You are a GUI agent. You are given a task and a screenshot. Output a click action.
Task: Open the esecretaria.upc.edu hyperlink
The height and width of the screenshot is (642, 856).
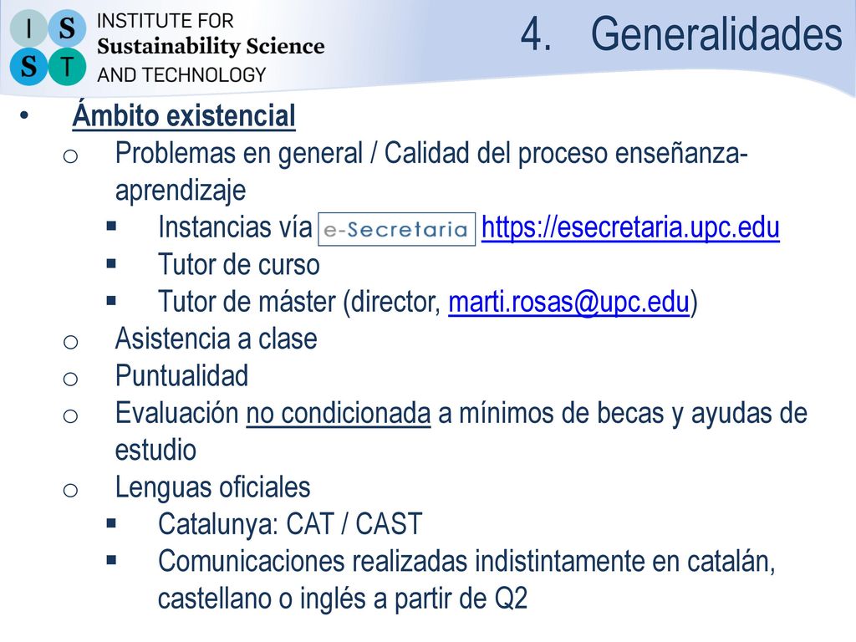coord(630,227)
